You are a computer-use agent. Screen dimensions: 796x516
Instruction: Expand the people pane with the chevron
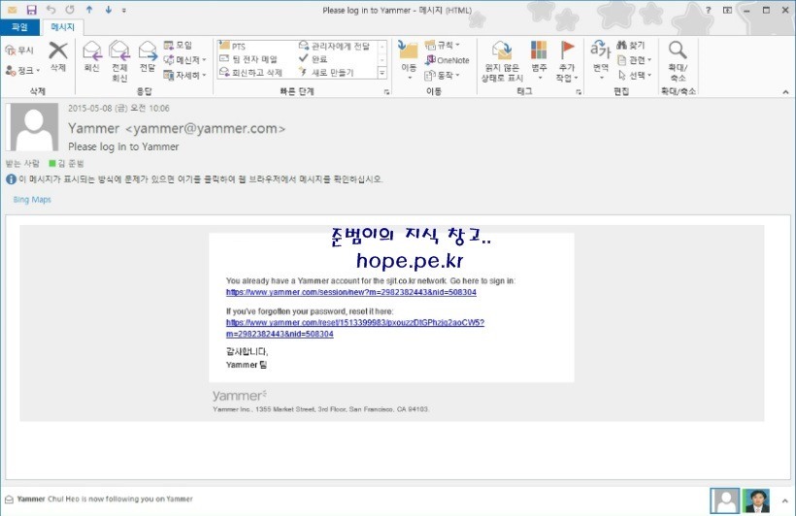(x=784, y=500)
